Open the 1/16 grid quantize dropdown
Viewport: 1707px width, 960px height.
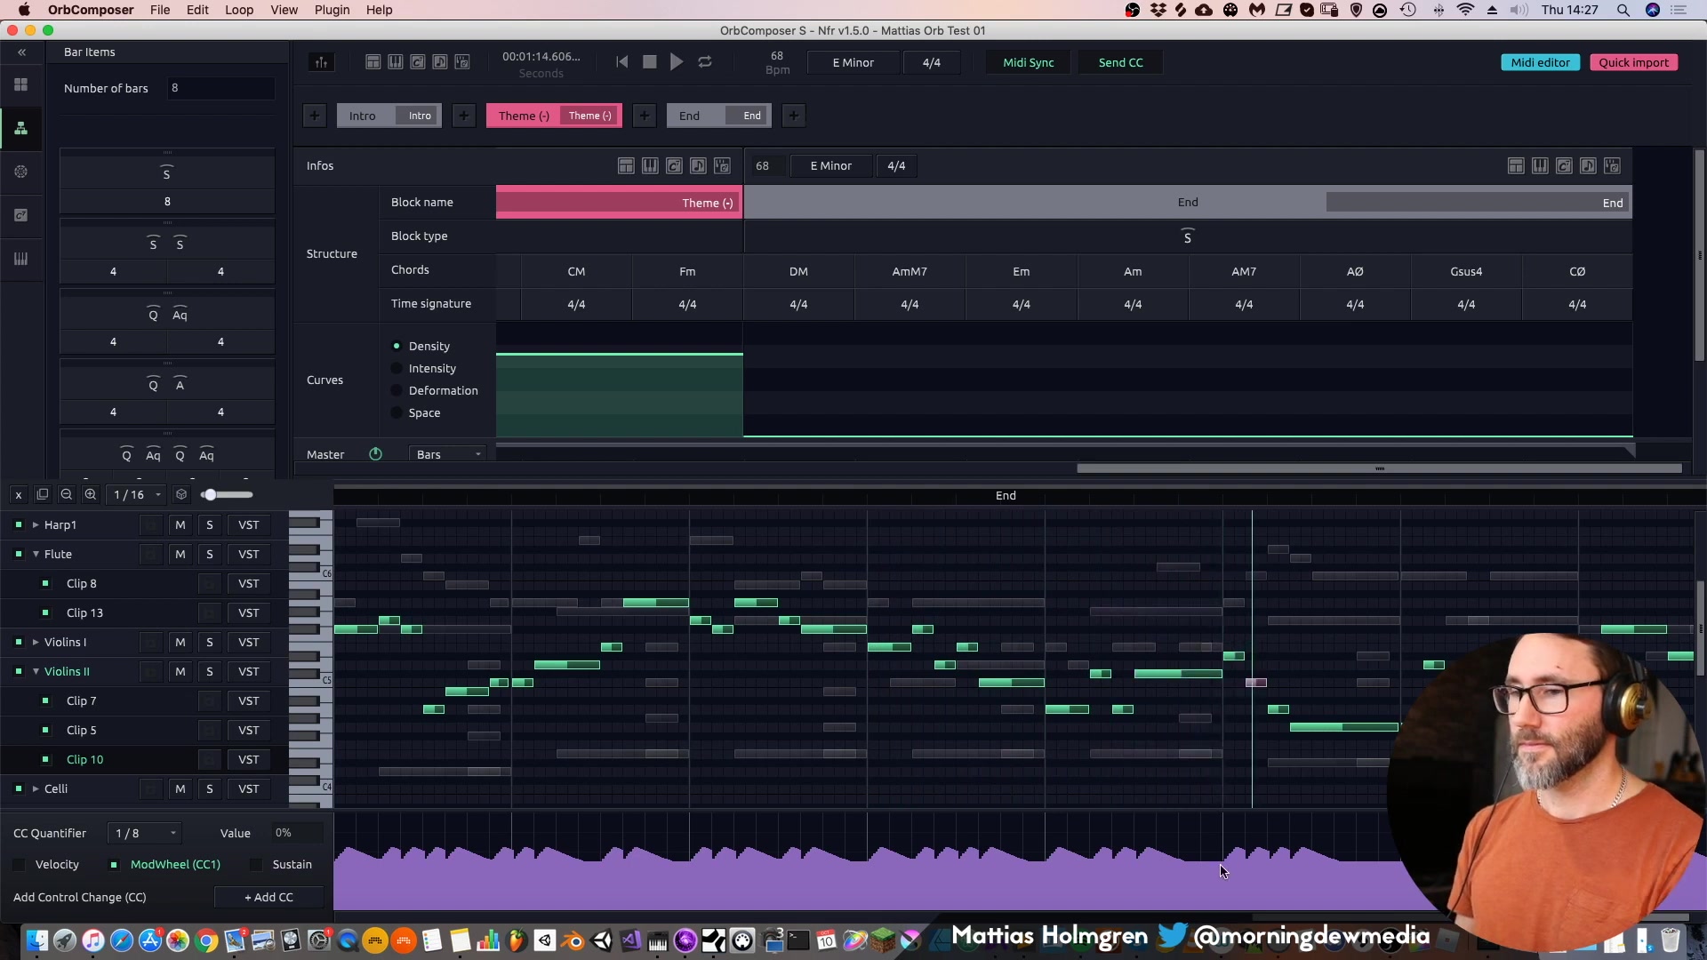[138, 495]
